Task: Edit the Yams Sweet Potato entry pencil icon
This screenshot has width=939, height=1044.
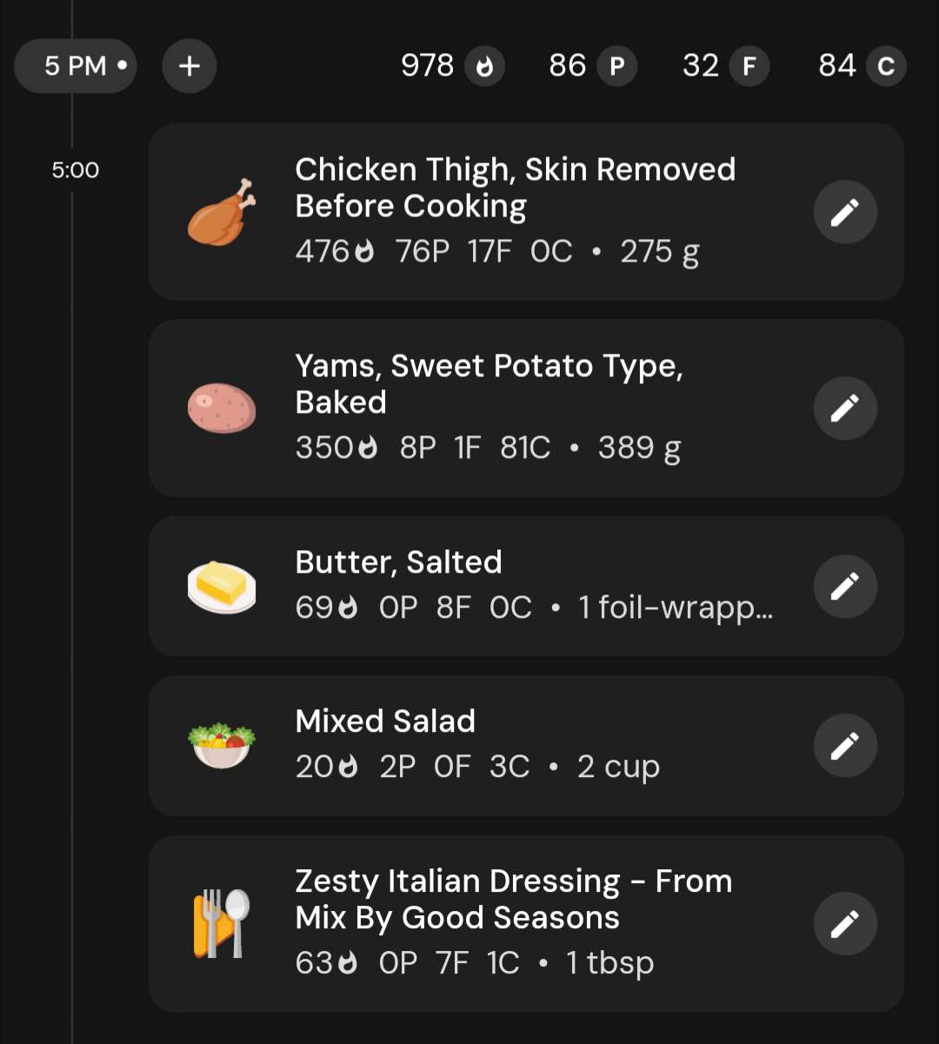Action: pyautogui.click(x=845, y=409)
